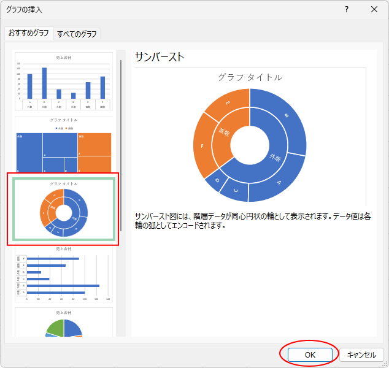Open help with the question mark icon
Screen dimensions: 389x368
click(x=347, y=9)
